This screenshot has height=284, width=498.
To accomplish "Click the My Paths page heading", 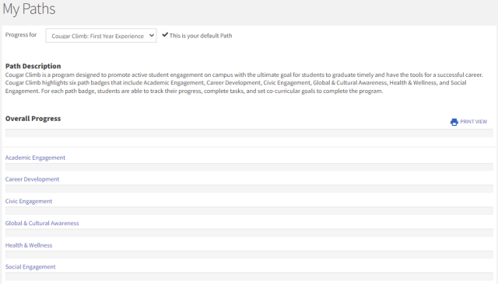I will point(29,9).
